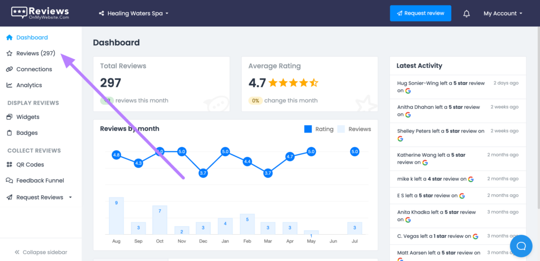Viewport: 540px width, 261px height.
Task: Click the January bar showing 4 reviews
Action: (x=225, y=226)
